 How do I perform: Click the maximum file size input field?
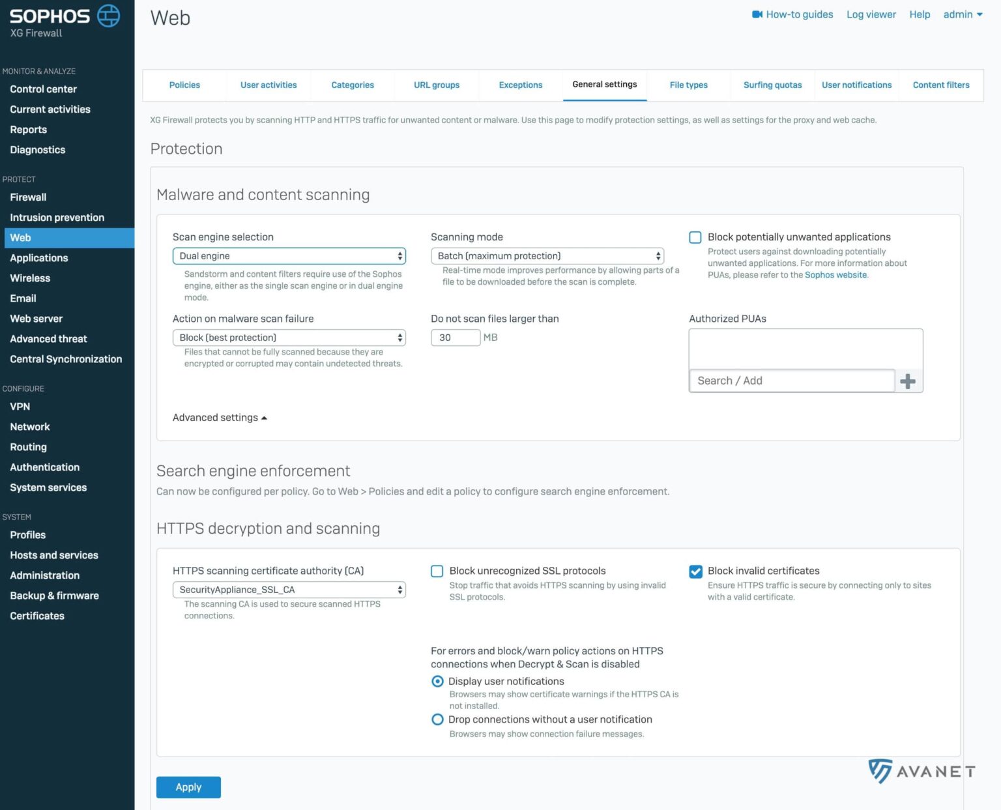(x=455, y=338)
